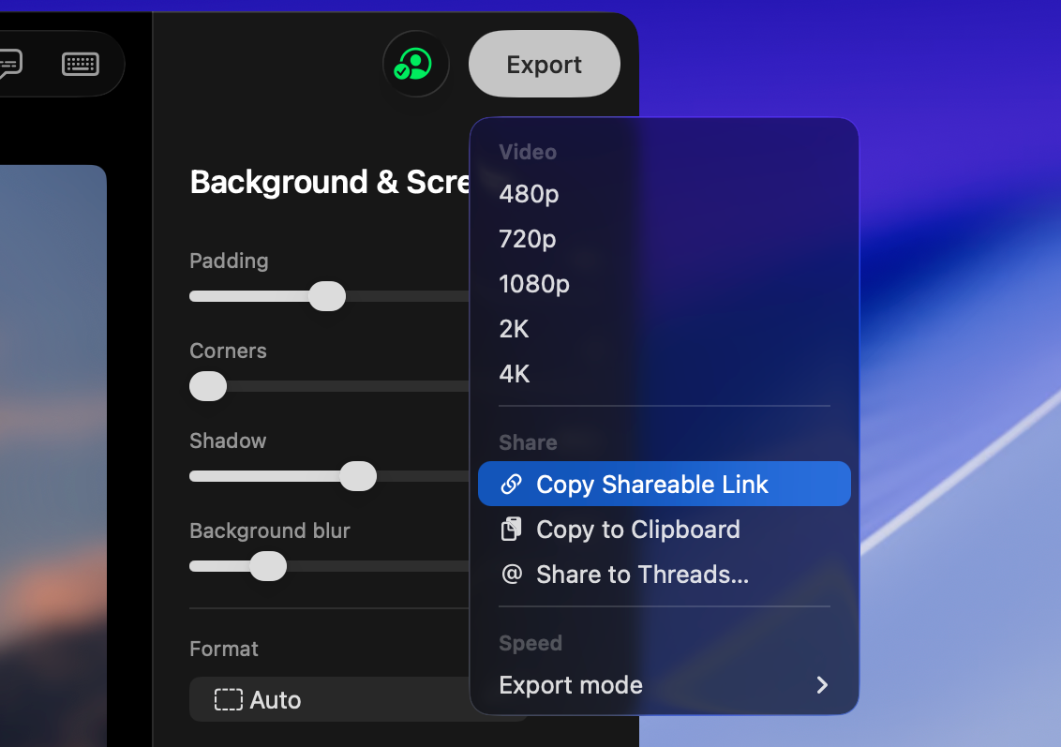The height and width of the screenshot is (747, 1061).
Task: Click the Share section header
Action: point(528,442)
